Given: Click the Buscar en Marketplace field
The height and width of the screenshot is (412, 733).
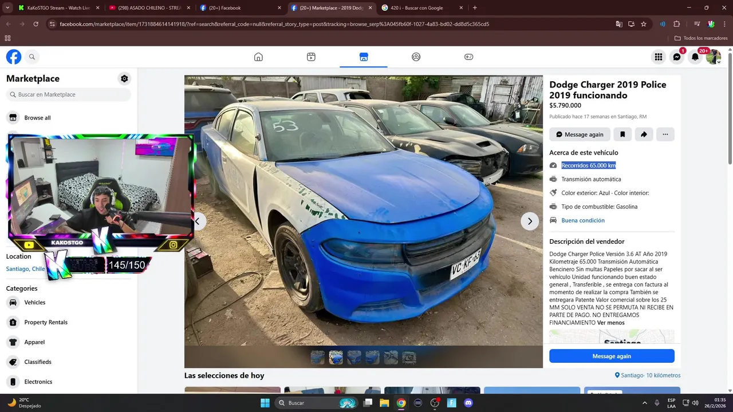Looking at the screenshot, I should [x=69, y=94].
